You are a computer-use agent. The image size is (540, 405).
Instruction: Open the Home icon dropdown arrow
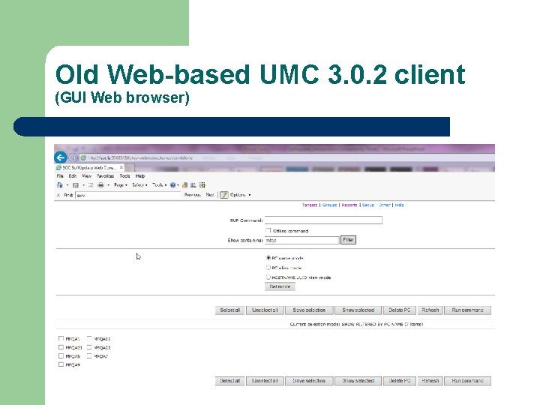tap(67, 185)
